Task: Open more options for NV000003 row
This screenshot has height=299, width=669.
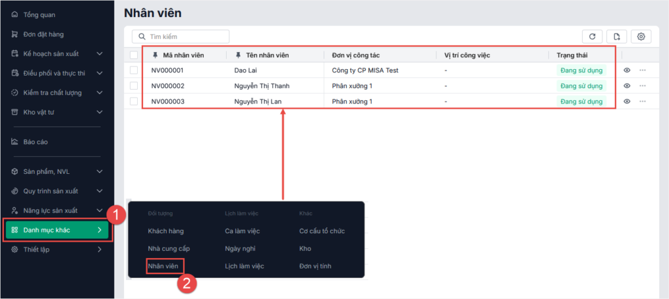Action: [643, 101]
